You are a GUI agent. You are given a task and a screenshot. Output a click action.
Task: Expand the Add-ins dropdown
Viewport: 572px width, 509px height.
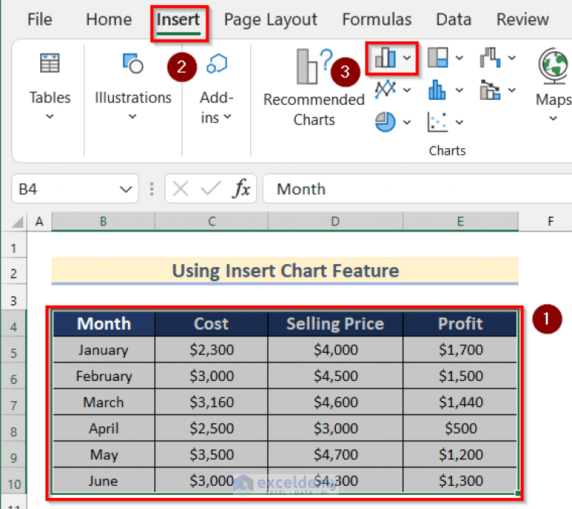(x=217, y=89)
